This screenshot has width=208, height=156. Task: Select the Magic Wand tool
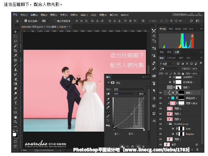pos(16,46)
